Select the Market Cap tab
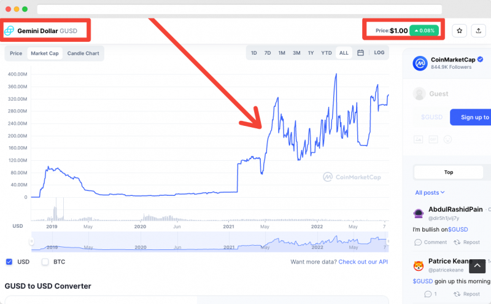The height and width of the screenshot is (304, 491). [x=45, y=53]
